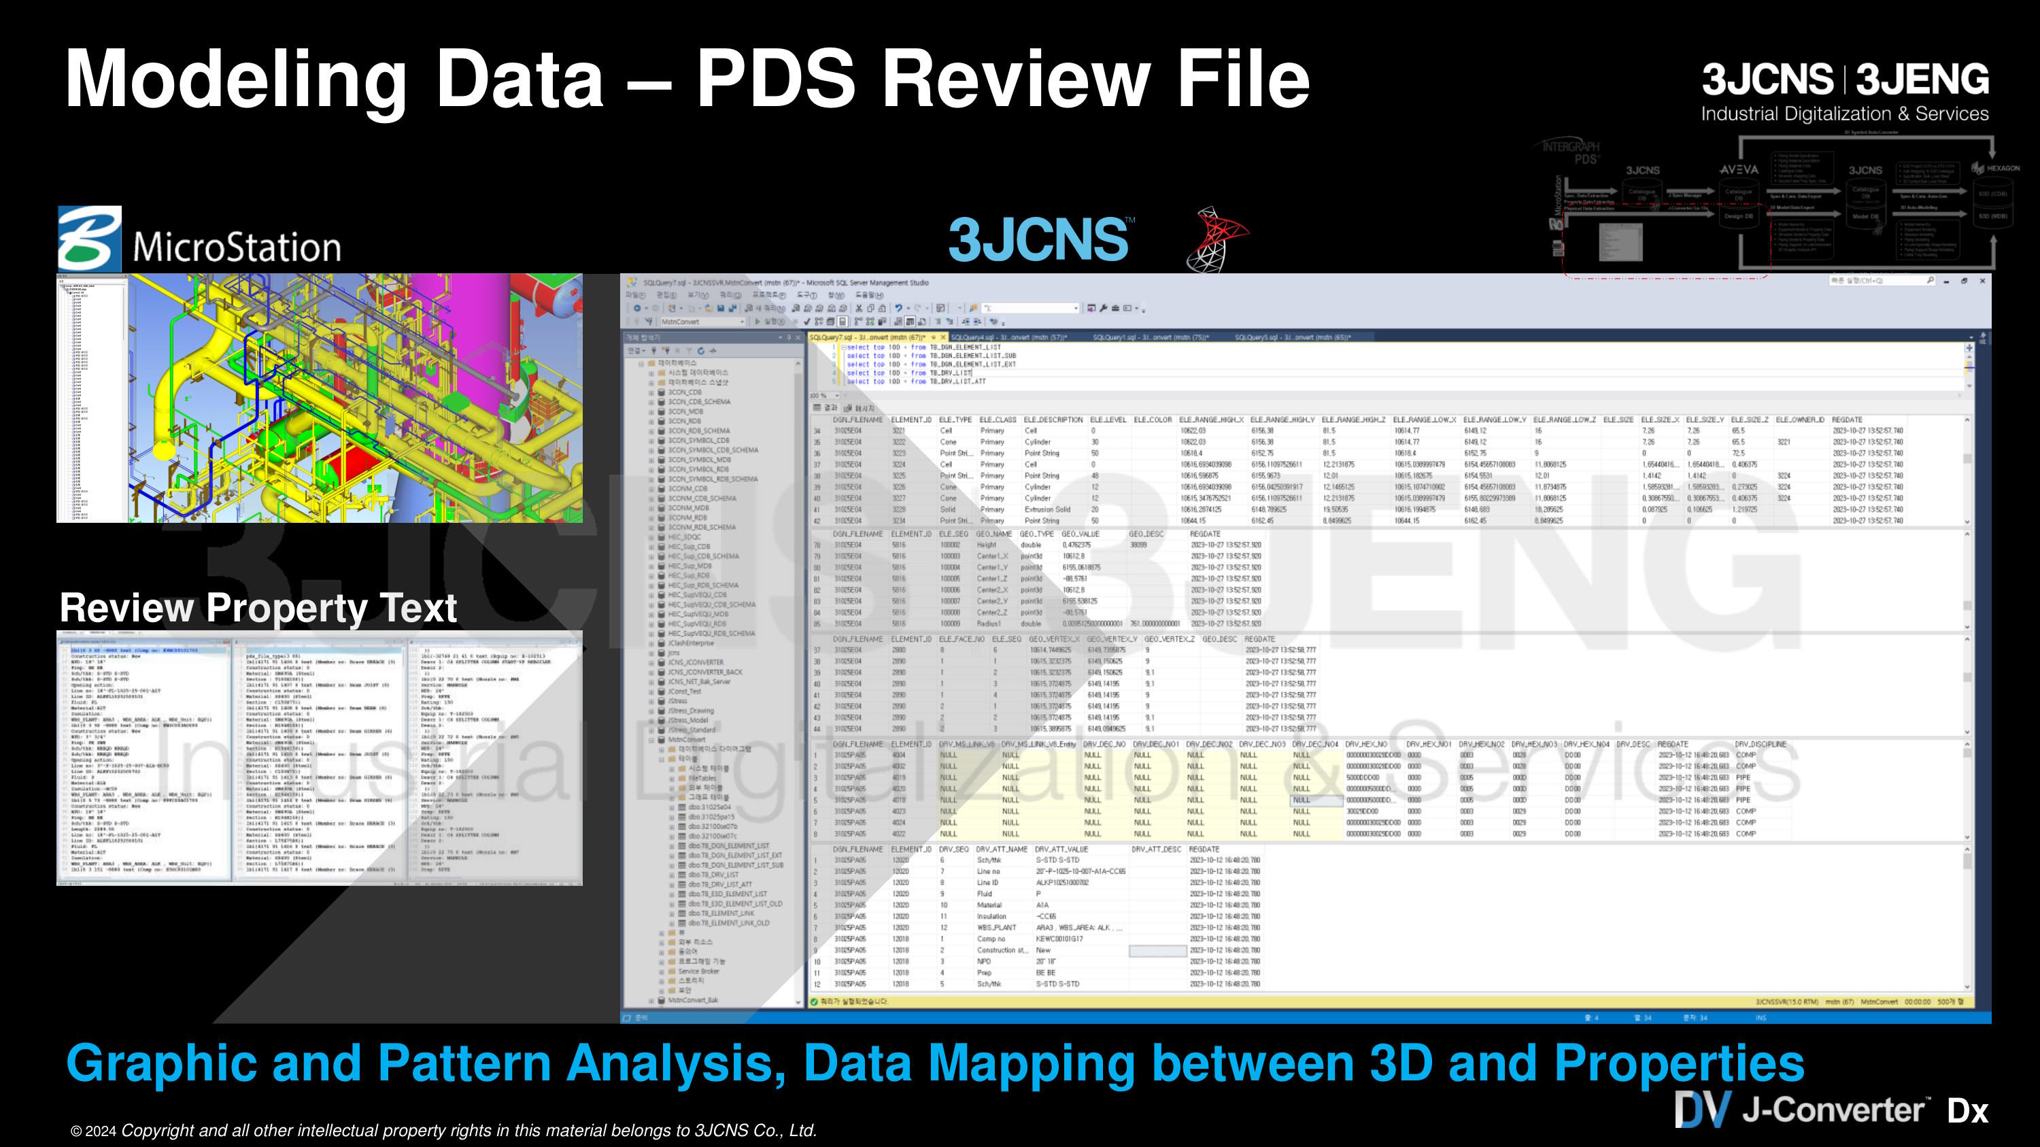Open the Query menu in SSMS
Image resolution: width=2040 pixels, height=1147 pixels.
[731, 295]
